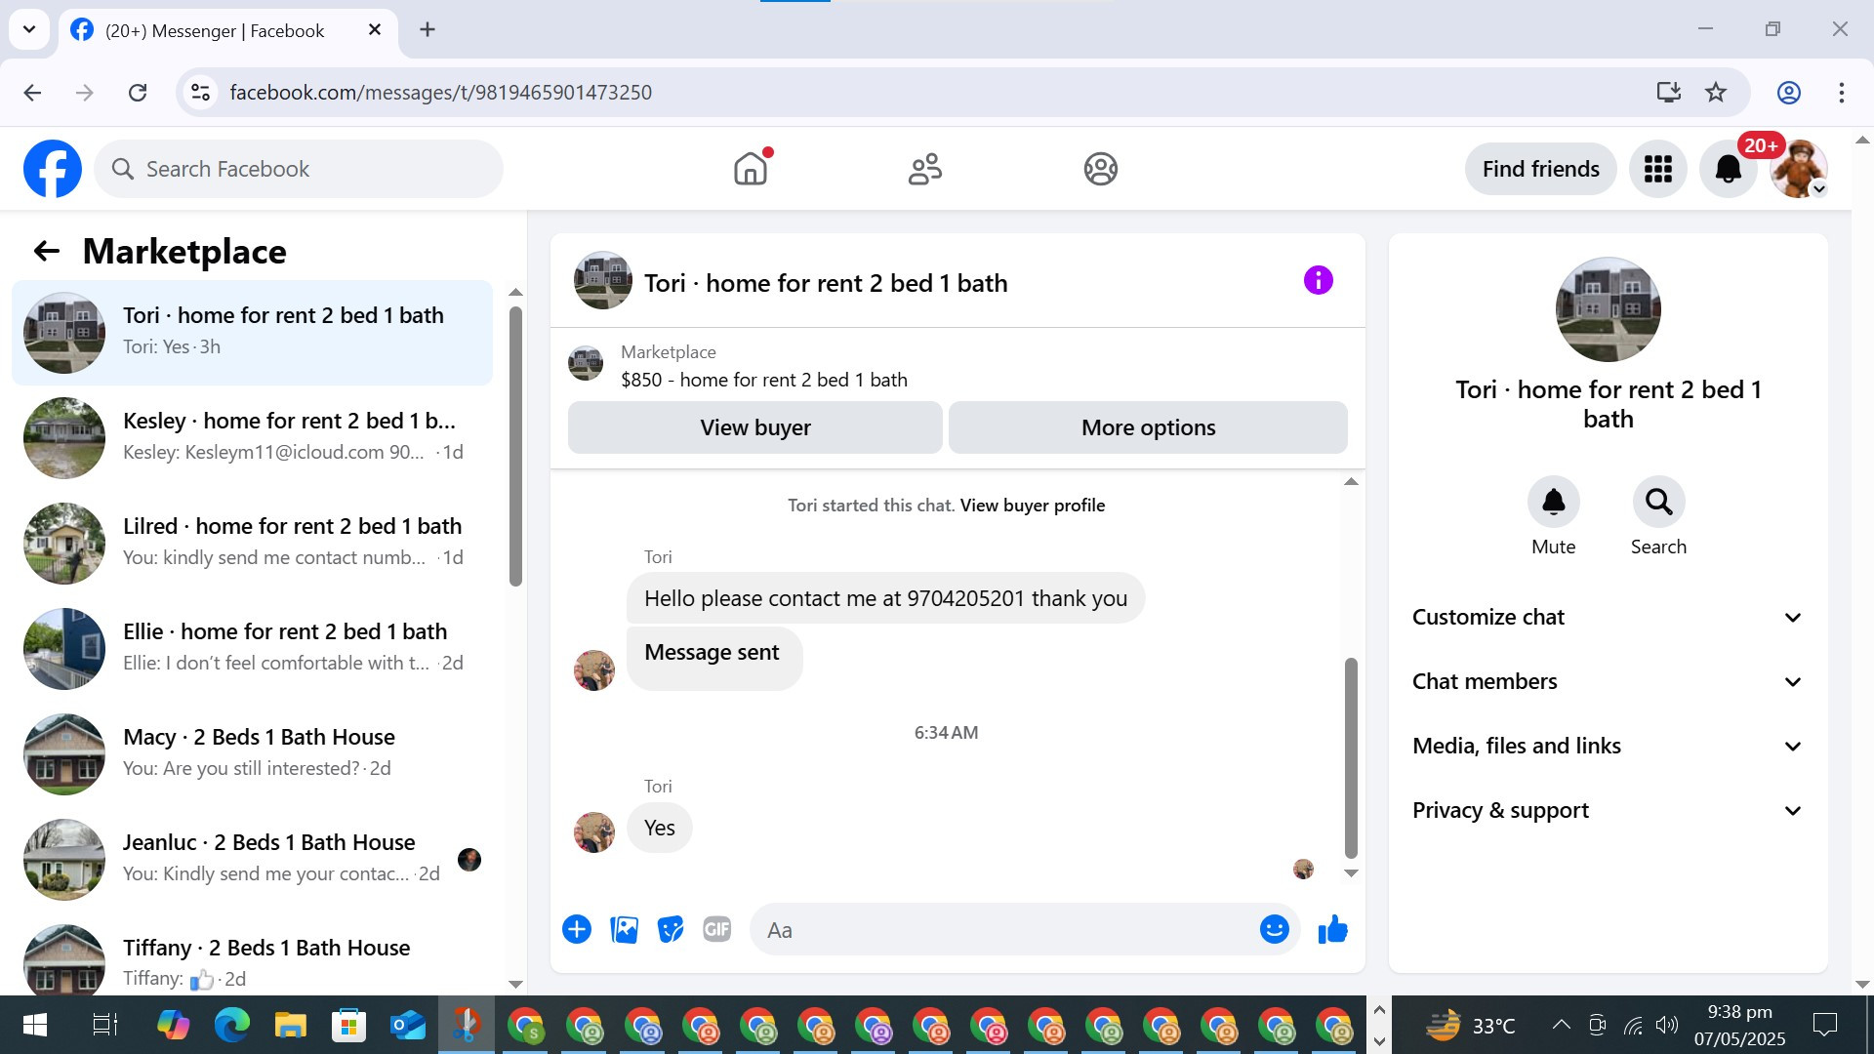Viewport: 1874px width, 1054px height.
Task: Click the thumbs-up like send icon
Action: click(1332, 930)
